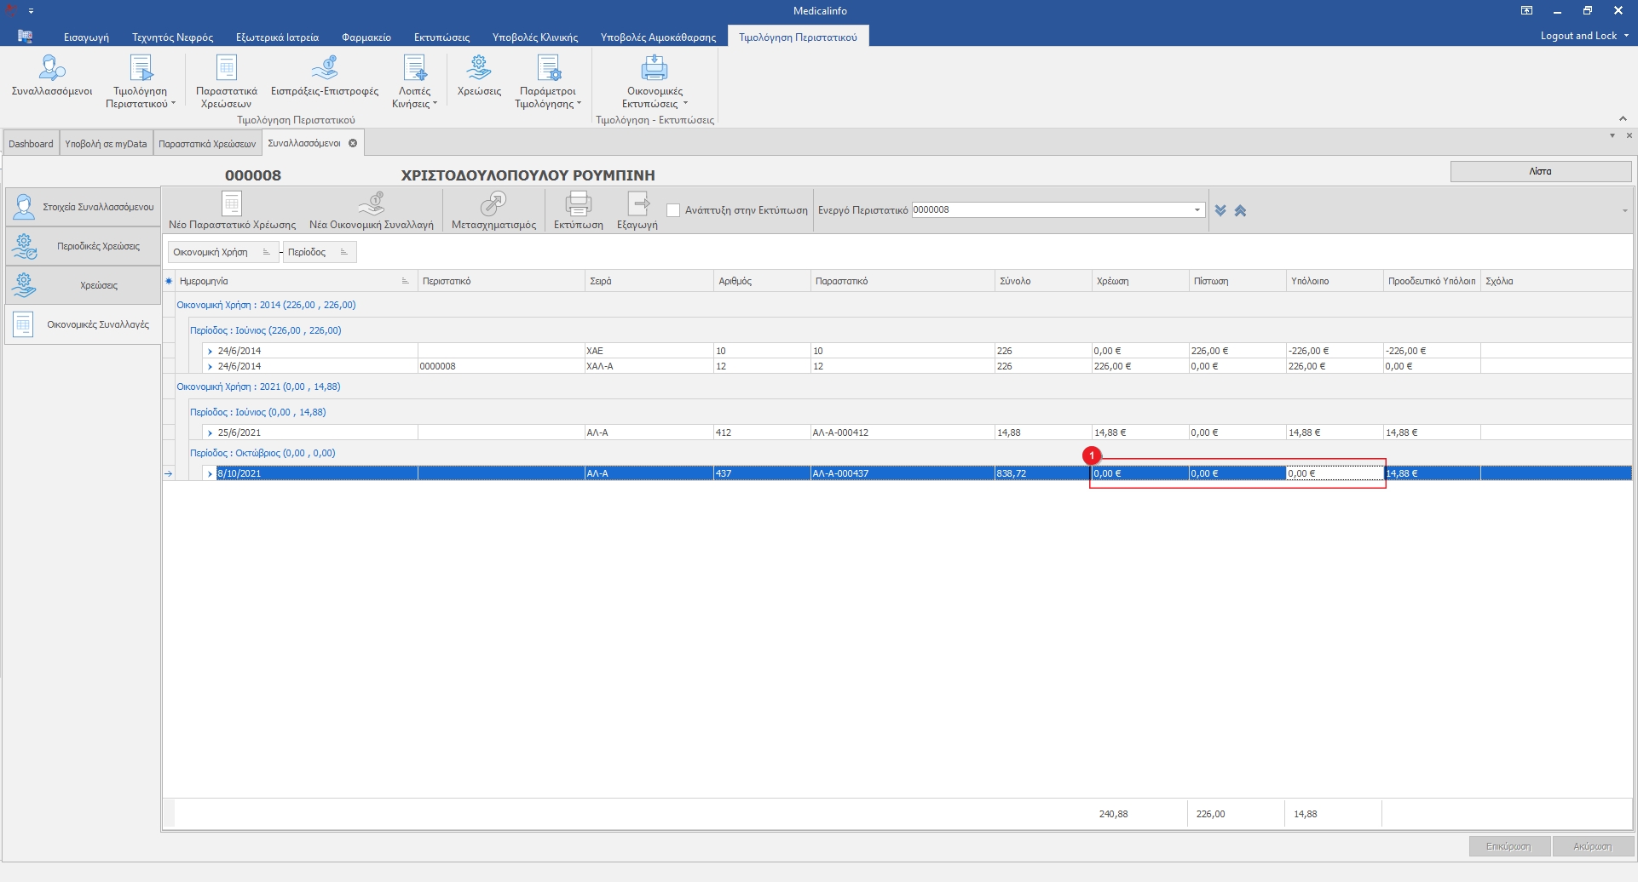Click the Μετασχηματισμός toolbar icon
The width and height of the screenshot is (1638, 882).
(x=493, y=204)
